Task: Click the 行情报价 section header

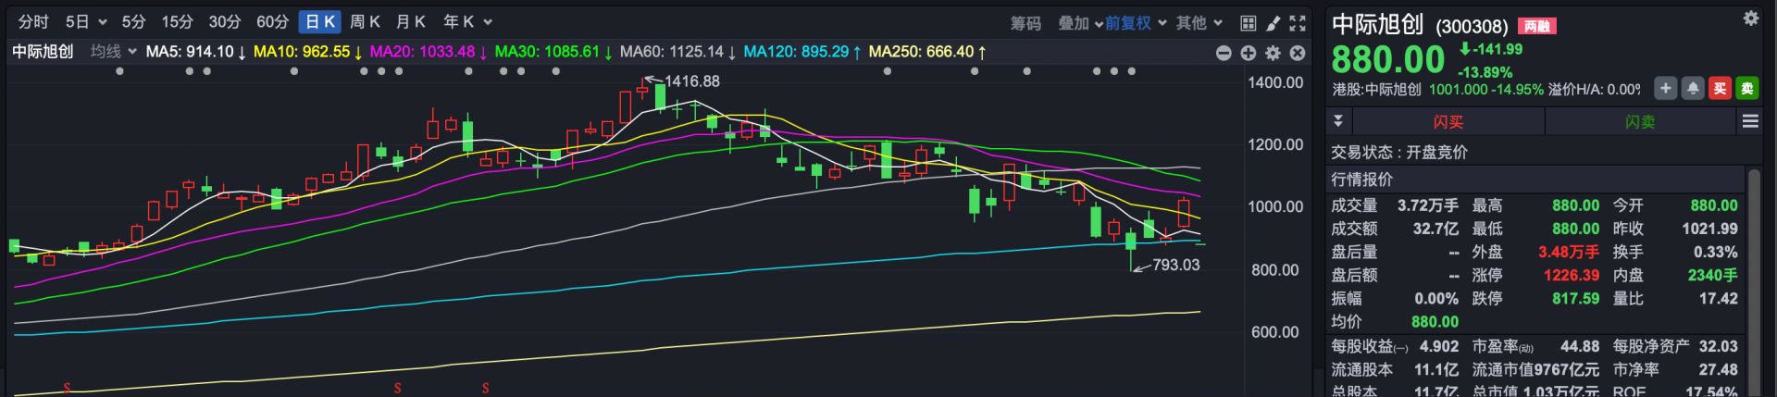Action: coord(1361,180)
